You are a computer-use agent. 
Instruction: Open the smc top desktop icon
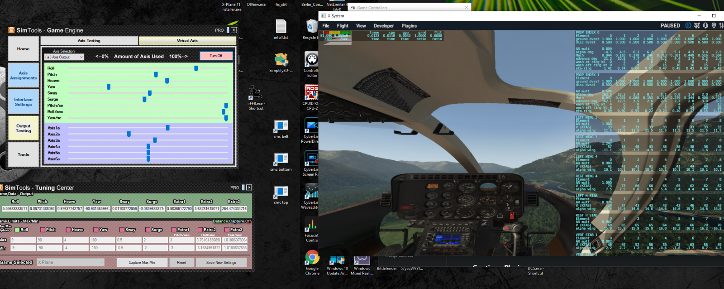(281, 194)
